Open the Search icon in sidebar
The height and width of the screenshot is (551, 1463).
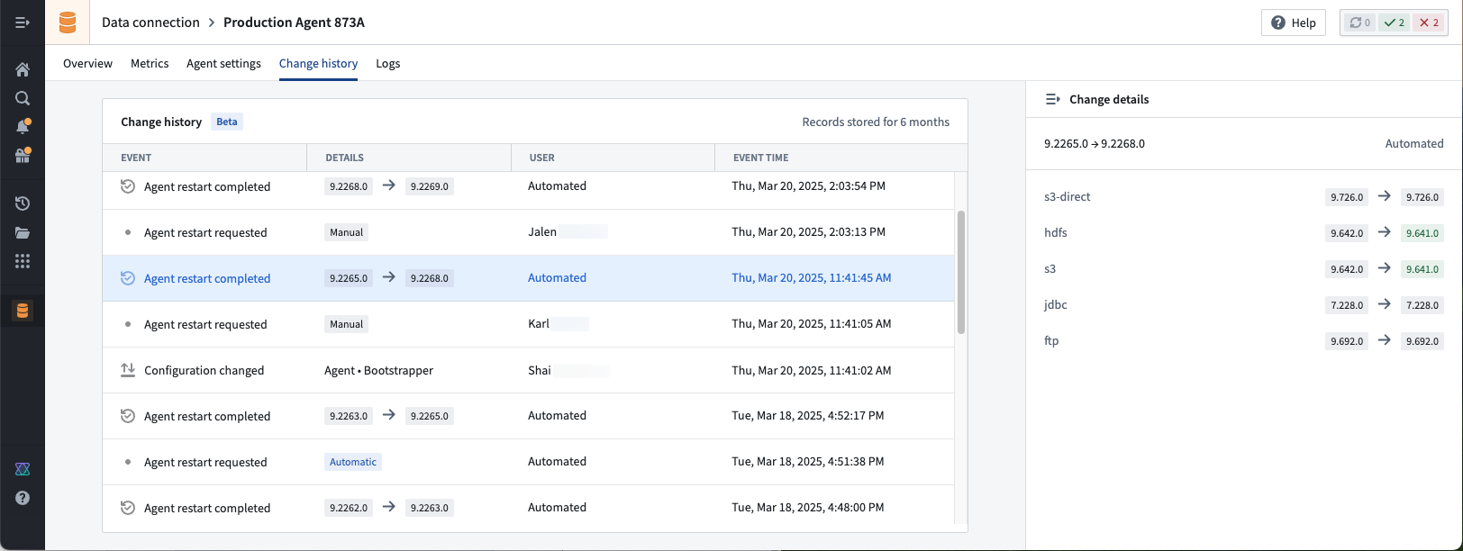pyautogui.click(x=23, y=98)
